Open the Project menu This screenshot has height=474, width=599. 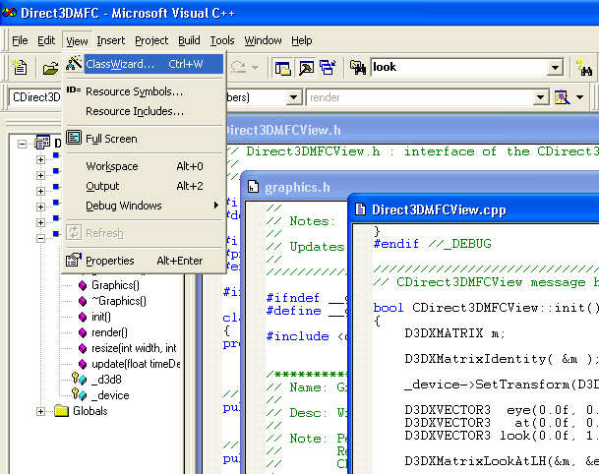click(151, 40)
